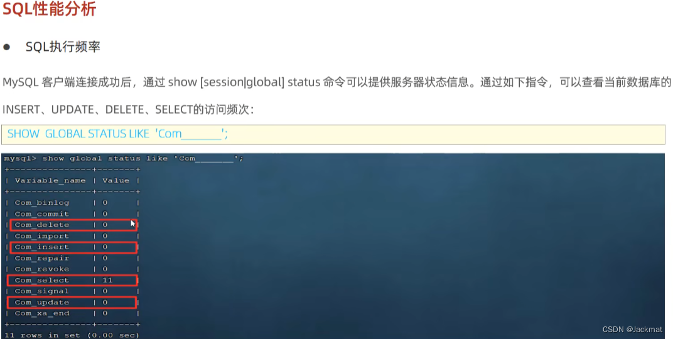Select the highlighted Com_select row
Screen dimensions: 673x339
72,280
